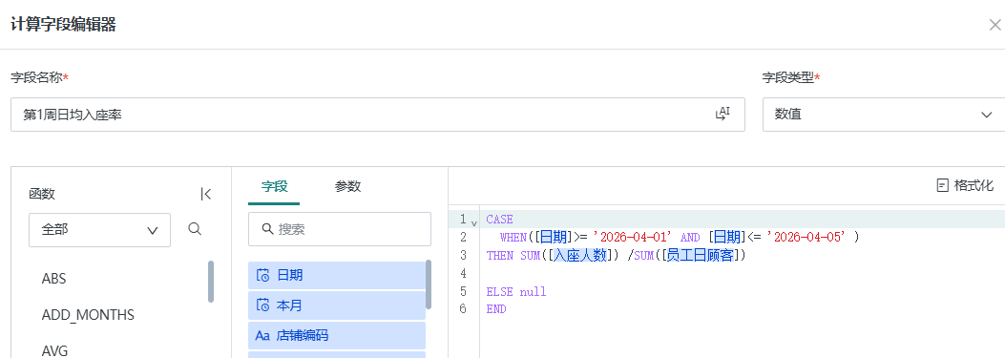Image resolution: width=1005 pixels, height=358 pixels.
Task: Select the 店铺编码 field in the list
Action: point(337,335)
